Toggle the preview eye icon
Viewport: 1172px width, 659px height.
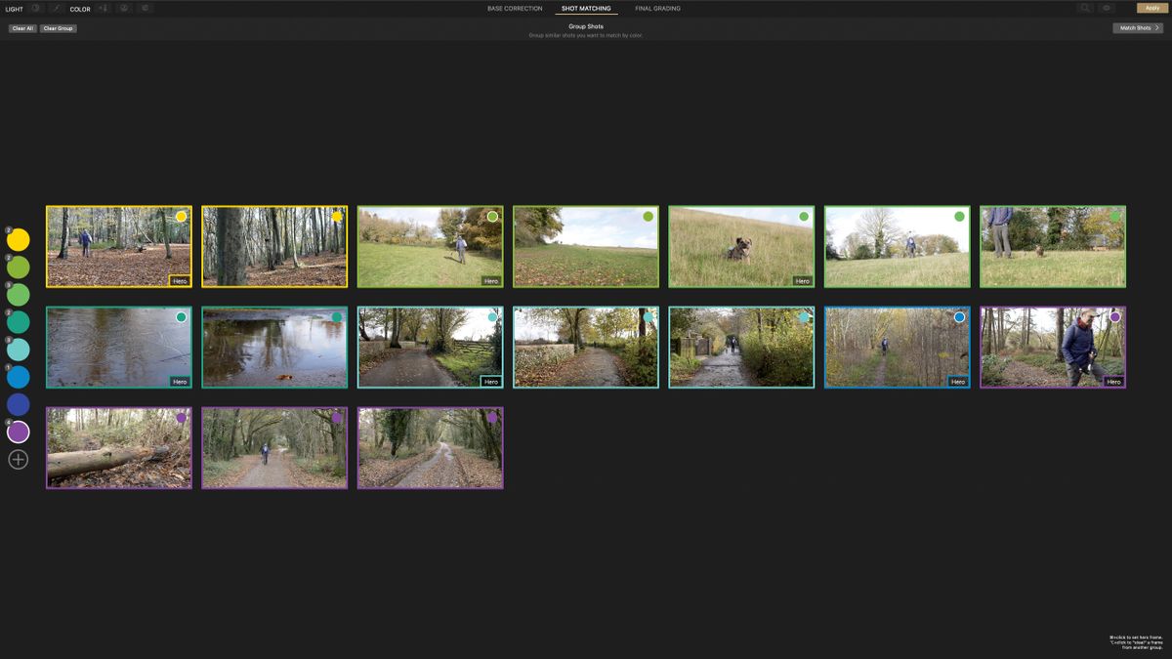tap(1105, 8)
